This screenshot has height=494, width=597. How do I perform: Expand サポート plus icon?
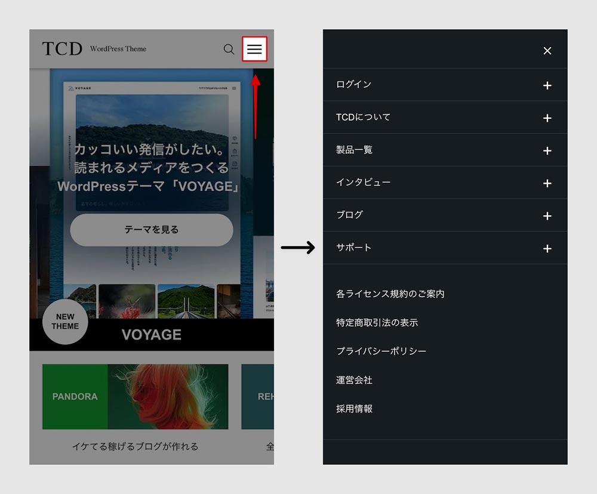(x=547, y=248)
